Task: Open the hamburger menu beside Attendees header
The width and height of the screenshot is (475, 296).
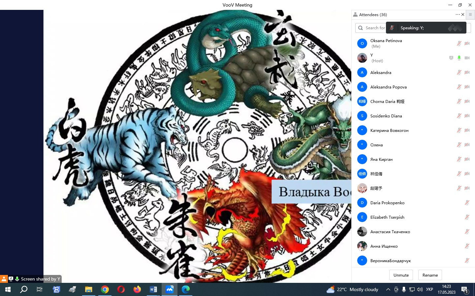Action: click(x=470, y=14)
